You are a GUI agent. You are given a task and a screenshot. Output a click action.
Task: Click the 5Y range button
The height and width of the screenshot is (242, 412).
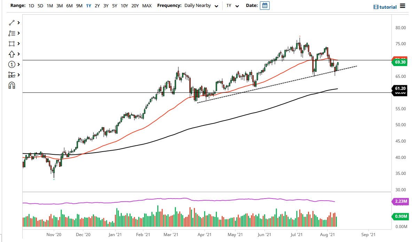pyautogui.click(x=115, y=6)
